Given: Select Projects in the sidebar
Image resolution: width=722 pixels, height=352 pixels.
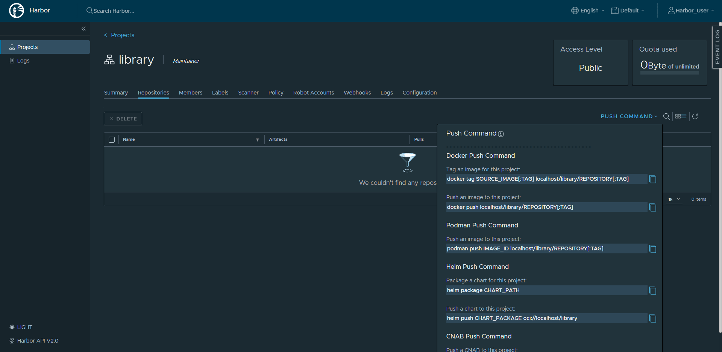Looking at the screenshot, I should click(x=45, y=47).
